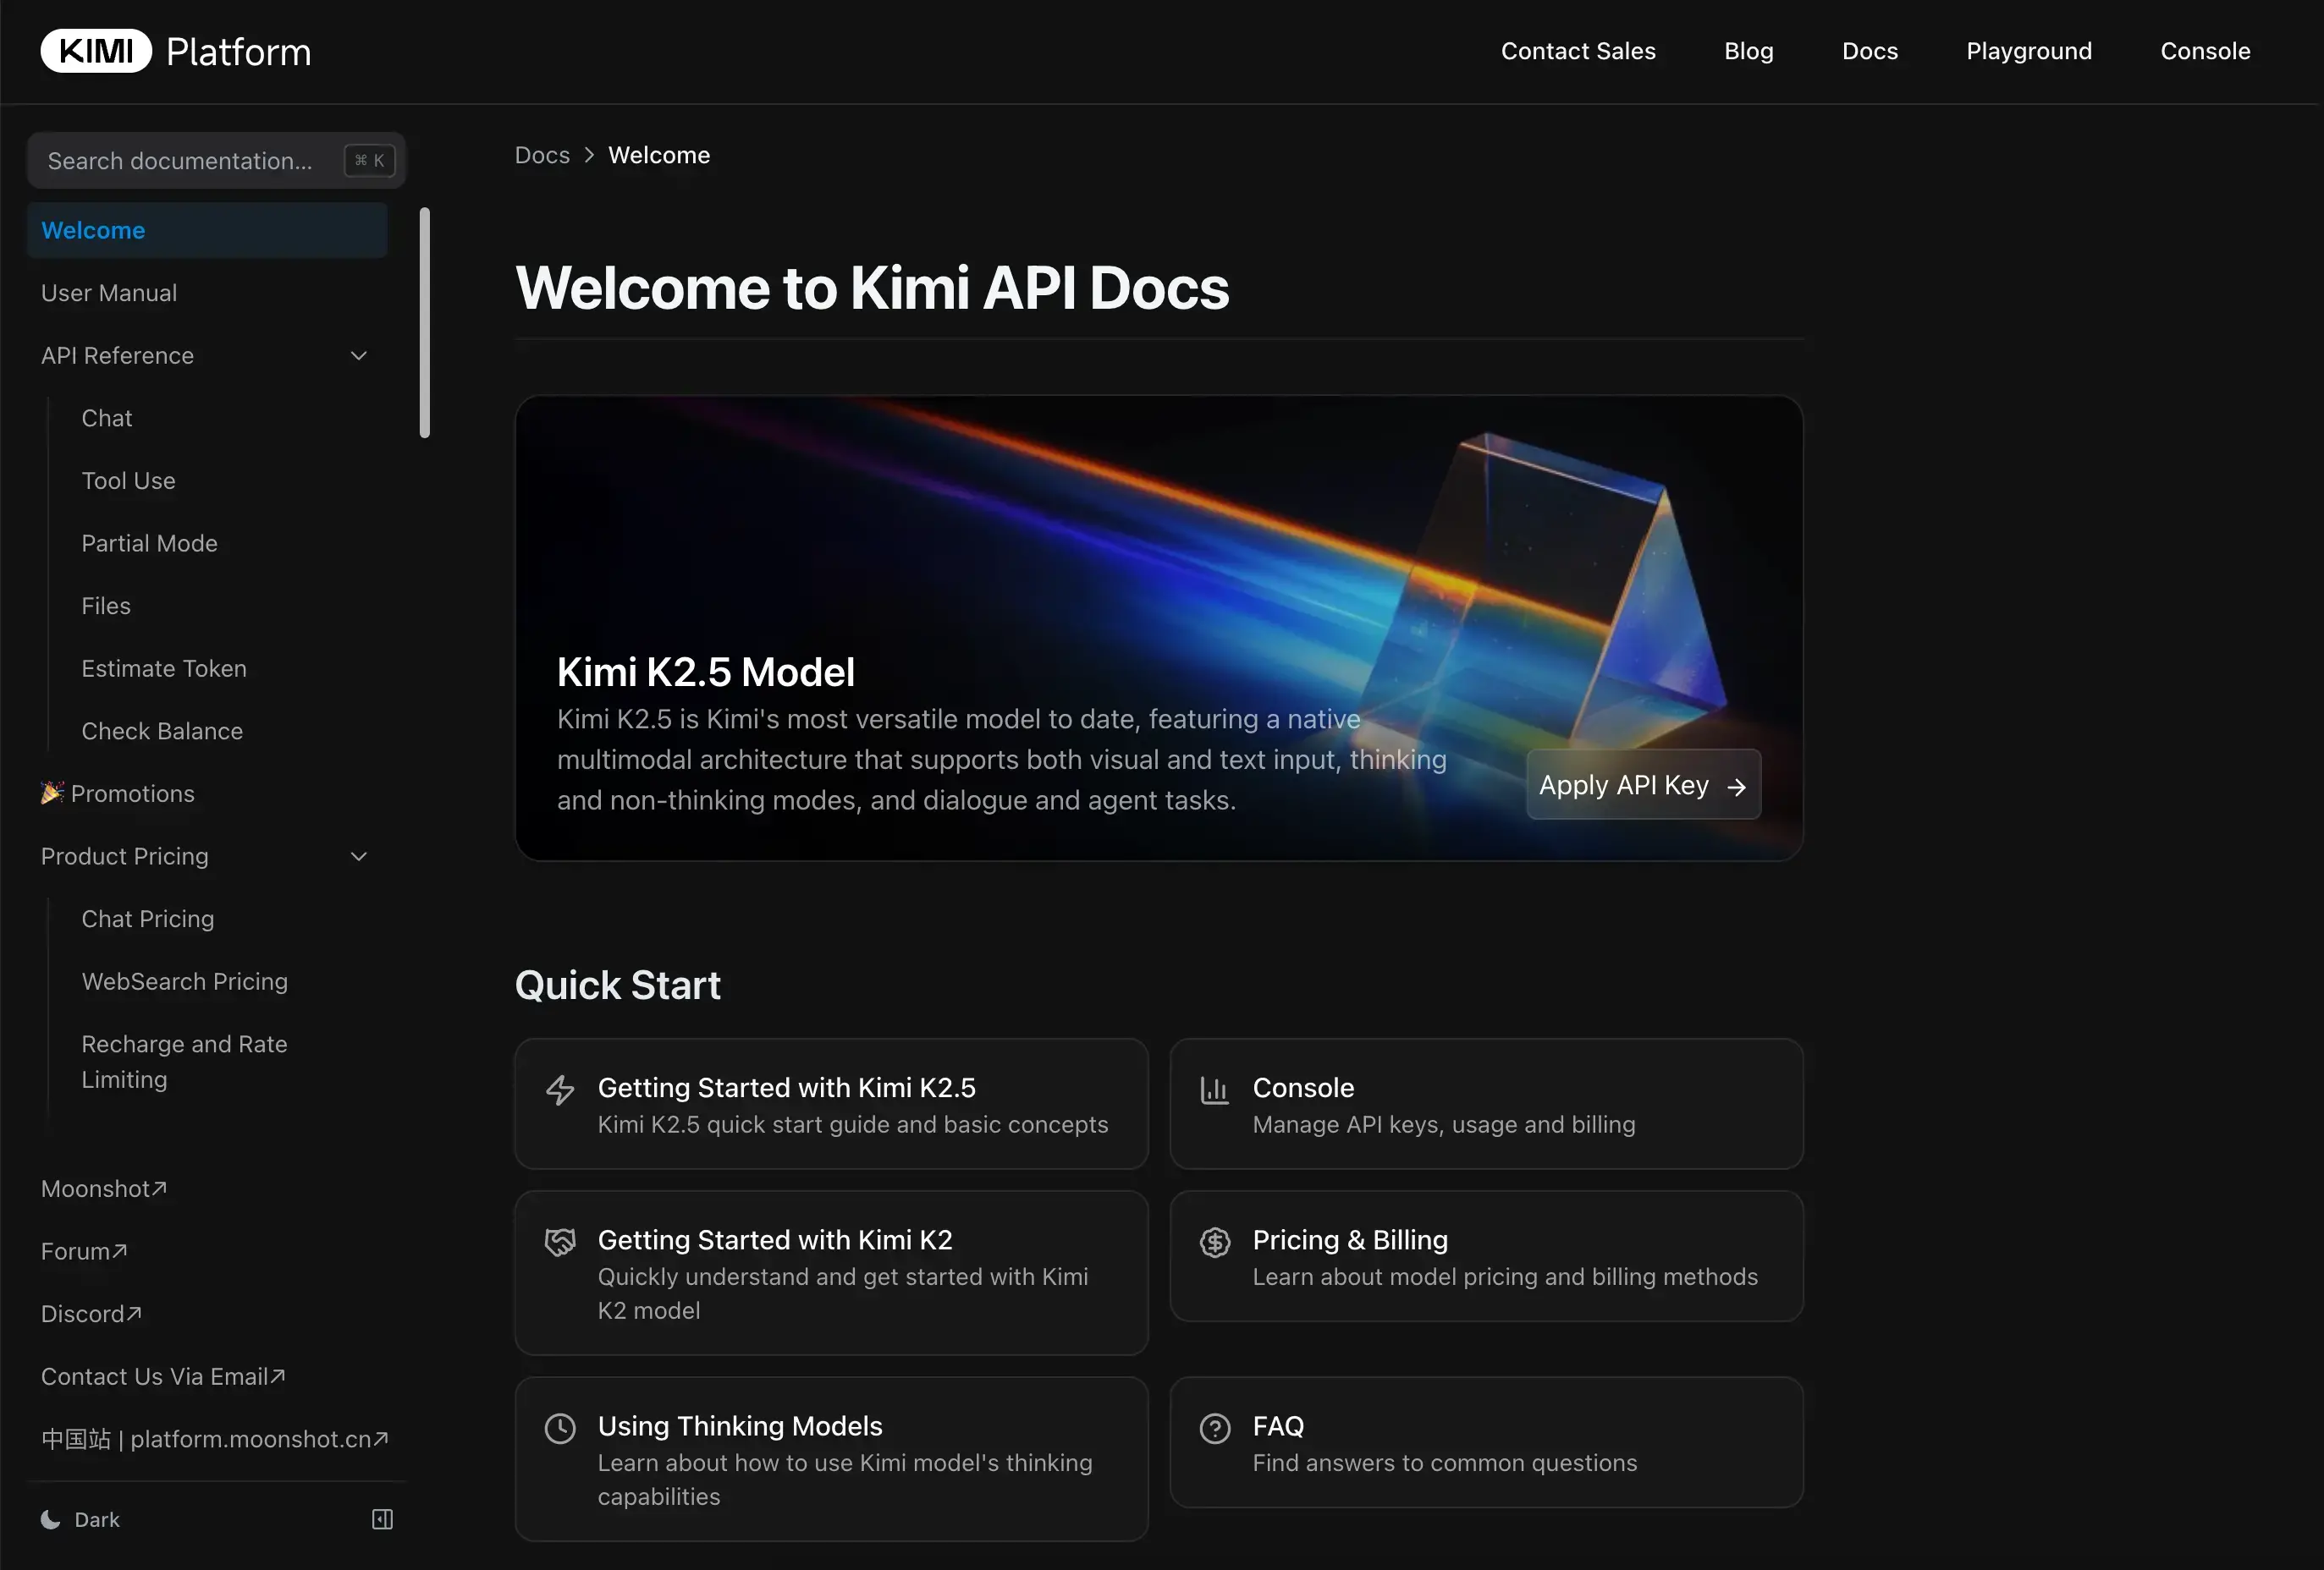This screenshot has height=1570, width=2324.
Task: Click the Getting Started with Kimi K2 handshake icon
Action: [x=560, y=1241]
